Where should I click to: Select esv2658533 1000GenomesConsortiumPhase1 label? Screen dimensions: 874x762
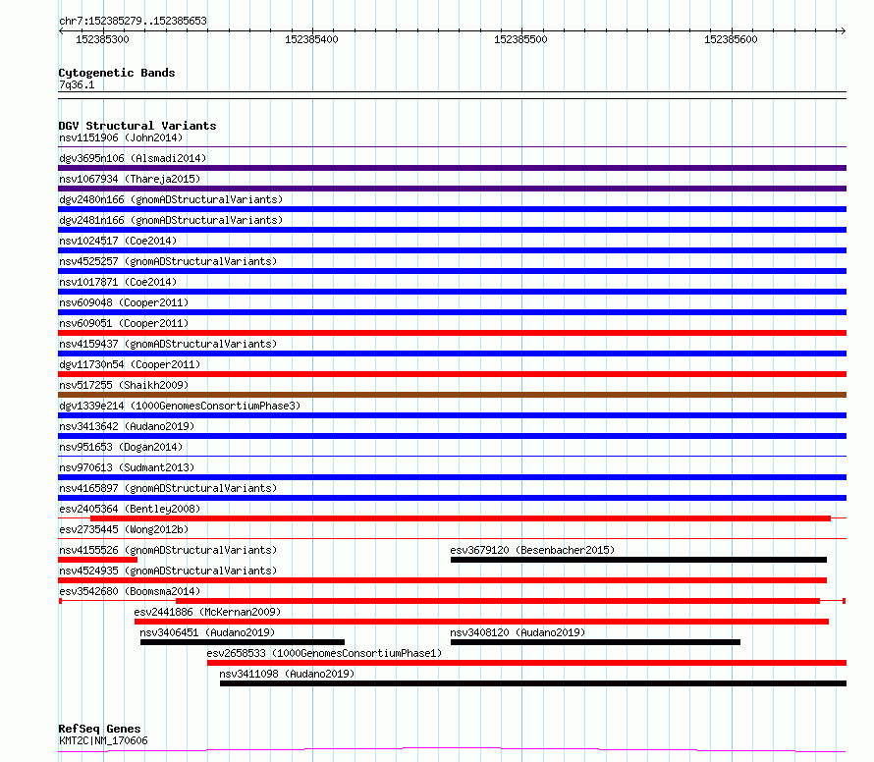click(324, 653)
